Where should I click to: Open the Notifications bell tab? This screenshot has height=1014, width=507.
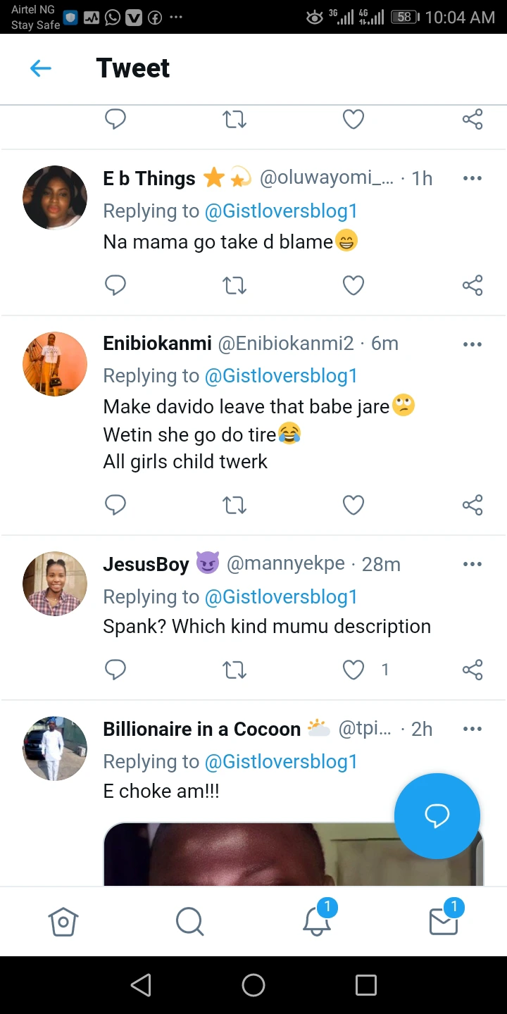coord(317,920)
